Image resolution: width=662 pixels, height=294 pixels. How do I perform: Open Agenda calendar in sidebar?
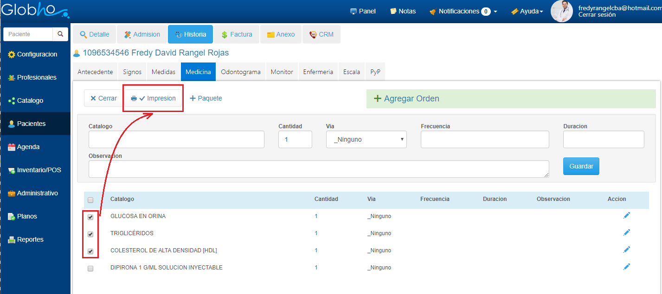(28, 147)
